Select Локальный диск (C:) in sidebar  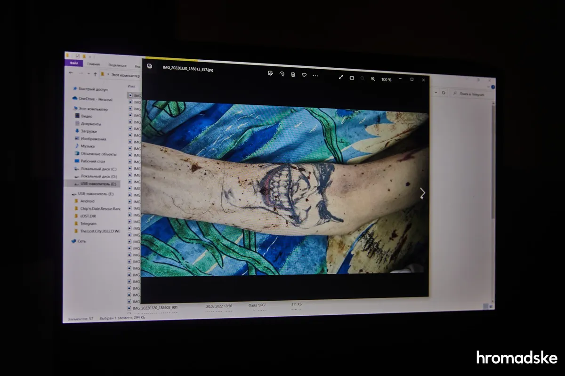[x=98, y=168]
